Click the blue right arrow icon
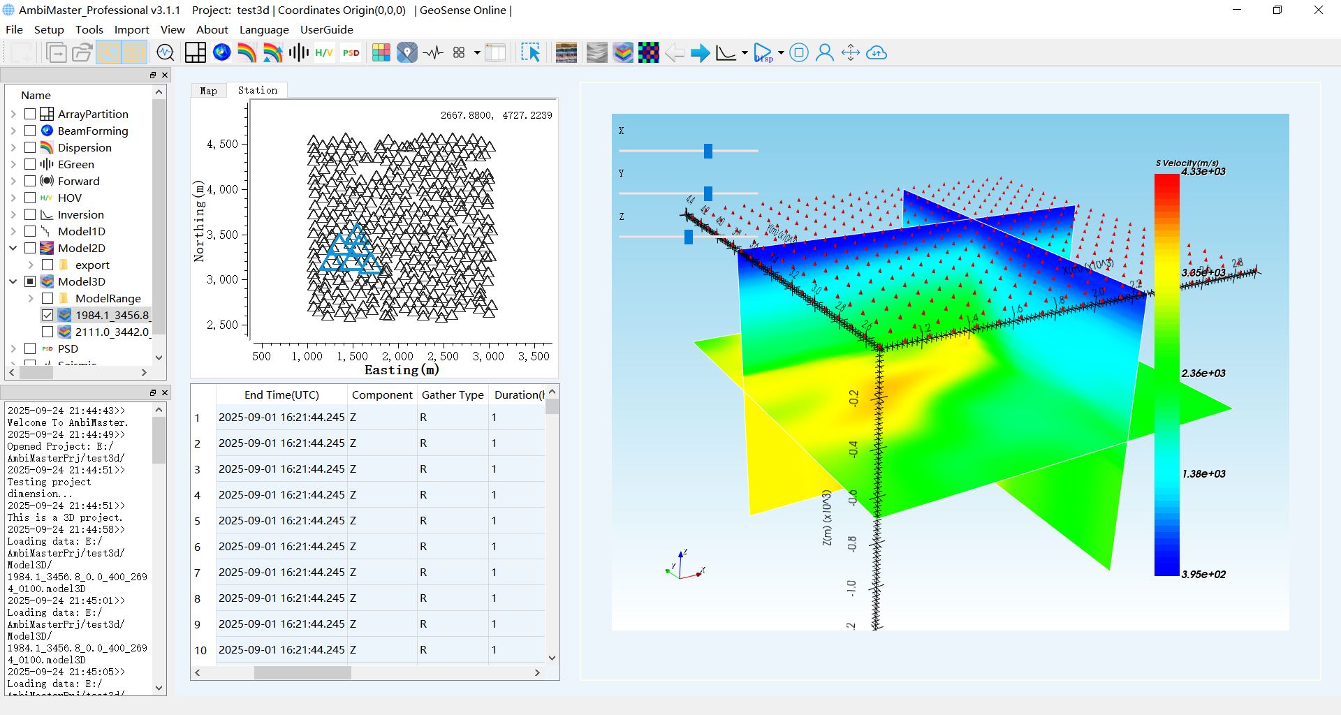The height and width of the screenshot is (715, 1341). coord(700,53)
